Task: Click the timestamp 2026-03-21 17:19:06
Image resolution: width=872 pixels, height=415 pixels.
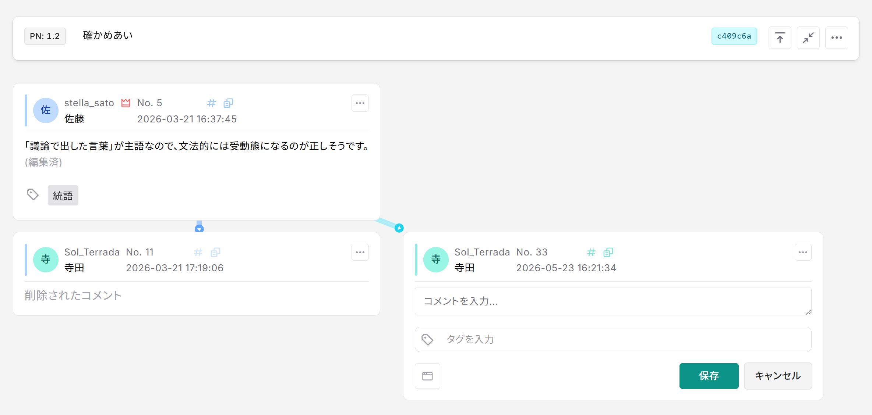Action: click(175, 268)
